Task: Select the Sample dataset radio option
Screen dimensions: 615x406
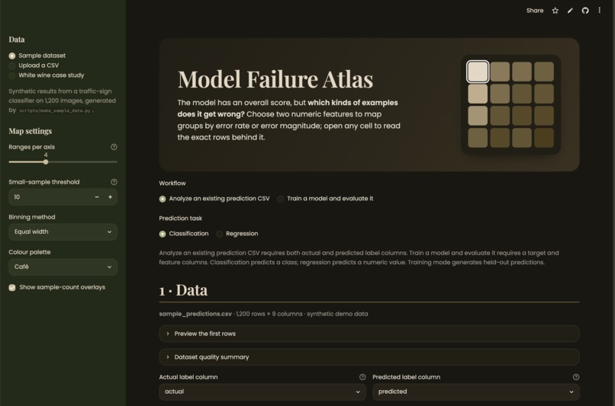Action: click(x=37, y=56)
